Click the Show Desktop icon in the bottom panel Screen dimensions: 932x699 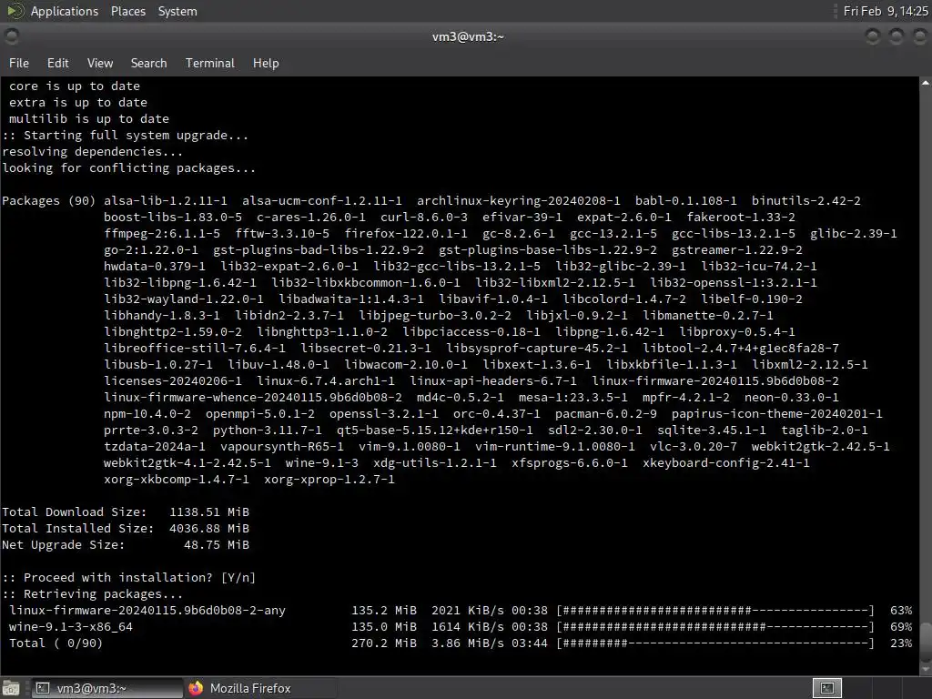(11, 688)
